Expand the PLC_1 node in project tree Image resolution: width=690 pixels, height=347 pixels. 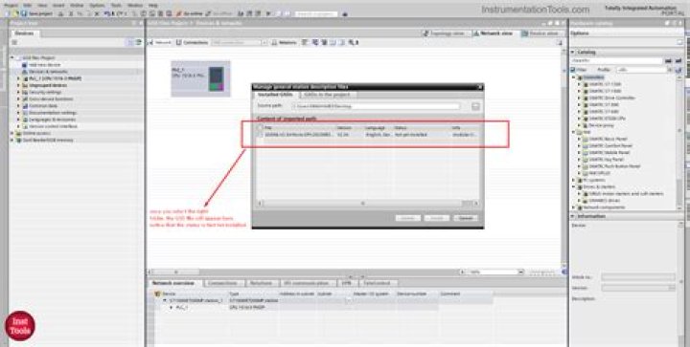click(18, 78)
